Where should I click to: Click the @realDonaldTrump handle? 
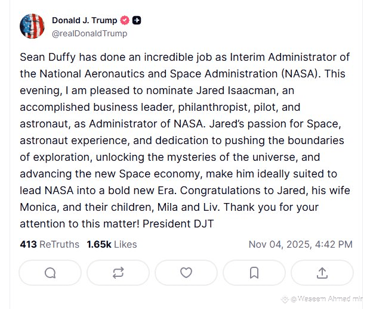[x=90, y=33]
